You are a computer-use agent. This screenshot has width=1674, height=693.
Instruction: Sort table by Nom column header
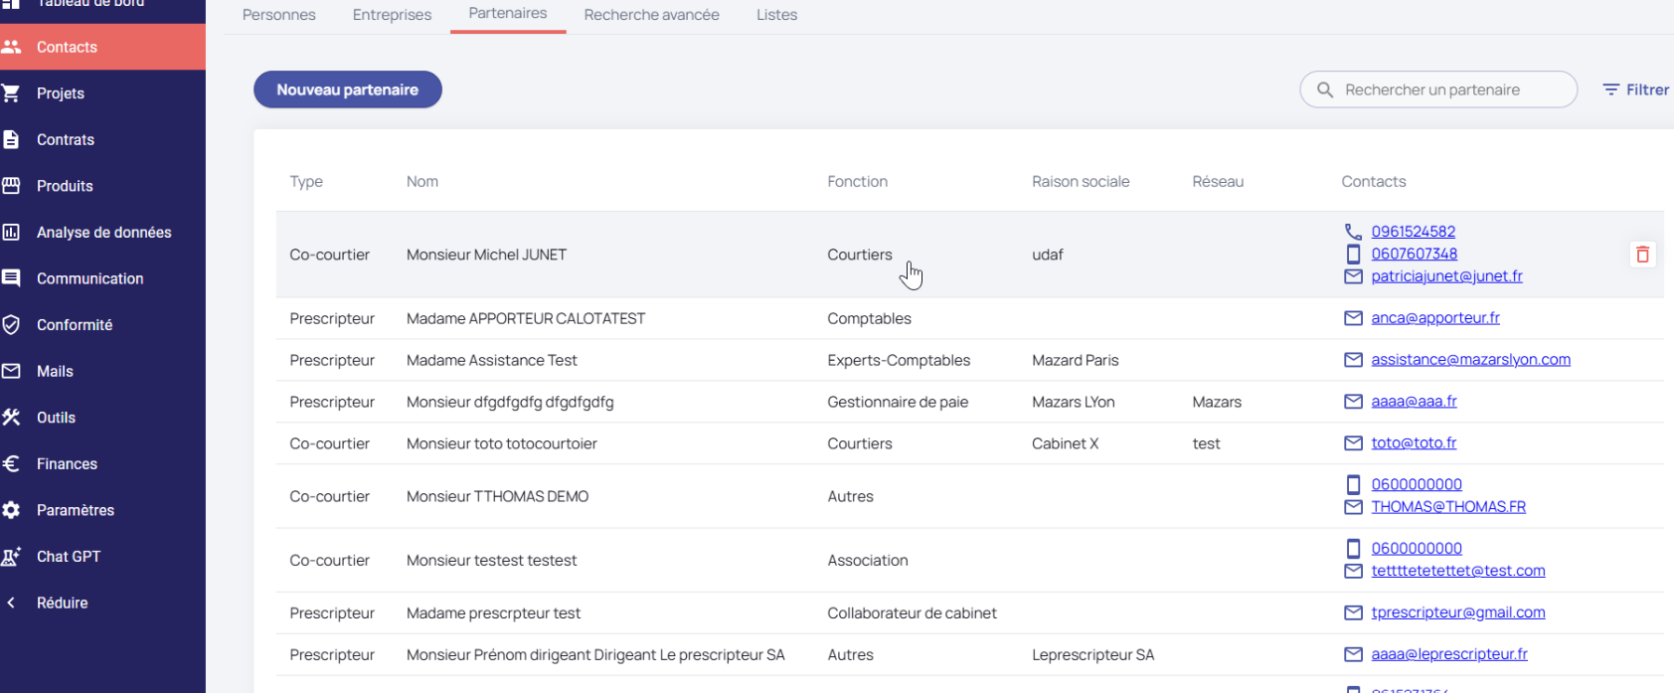coord(421,182)
